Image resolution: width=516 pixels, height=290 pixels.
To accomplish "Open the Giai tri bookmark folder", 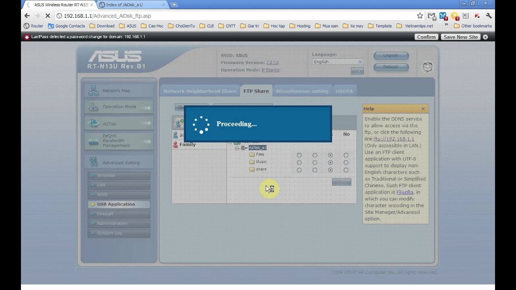I will pyautogui.click(x=250, y=26).
